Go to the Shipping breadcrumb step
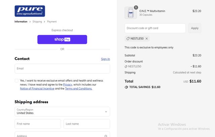 point(37,21)
